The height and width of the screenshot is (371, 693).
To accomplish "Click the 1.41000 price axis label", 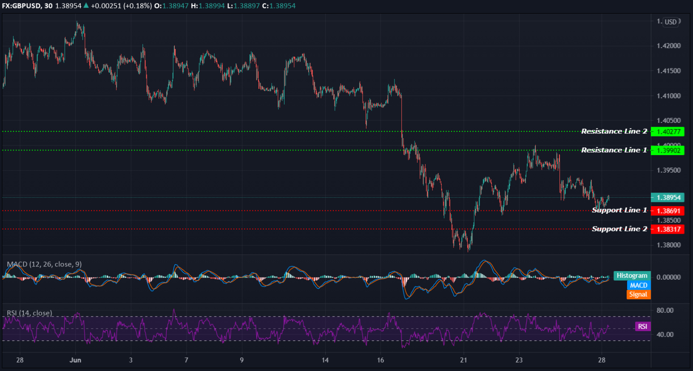I will (x=668, y=96).
